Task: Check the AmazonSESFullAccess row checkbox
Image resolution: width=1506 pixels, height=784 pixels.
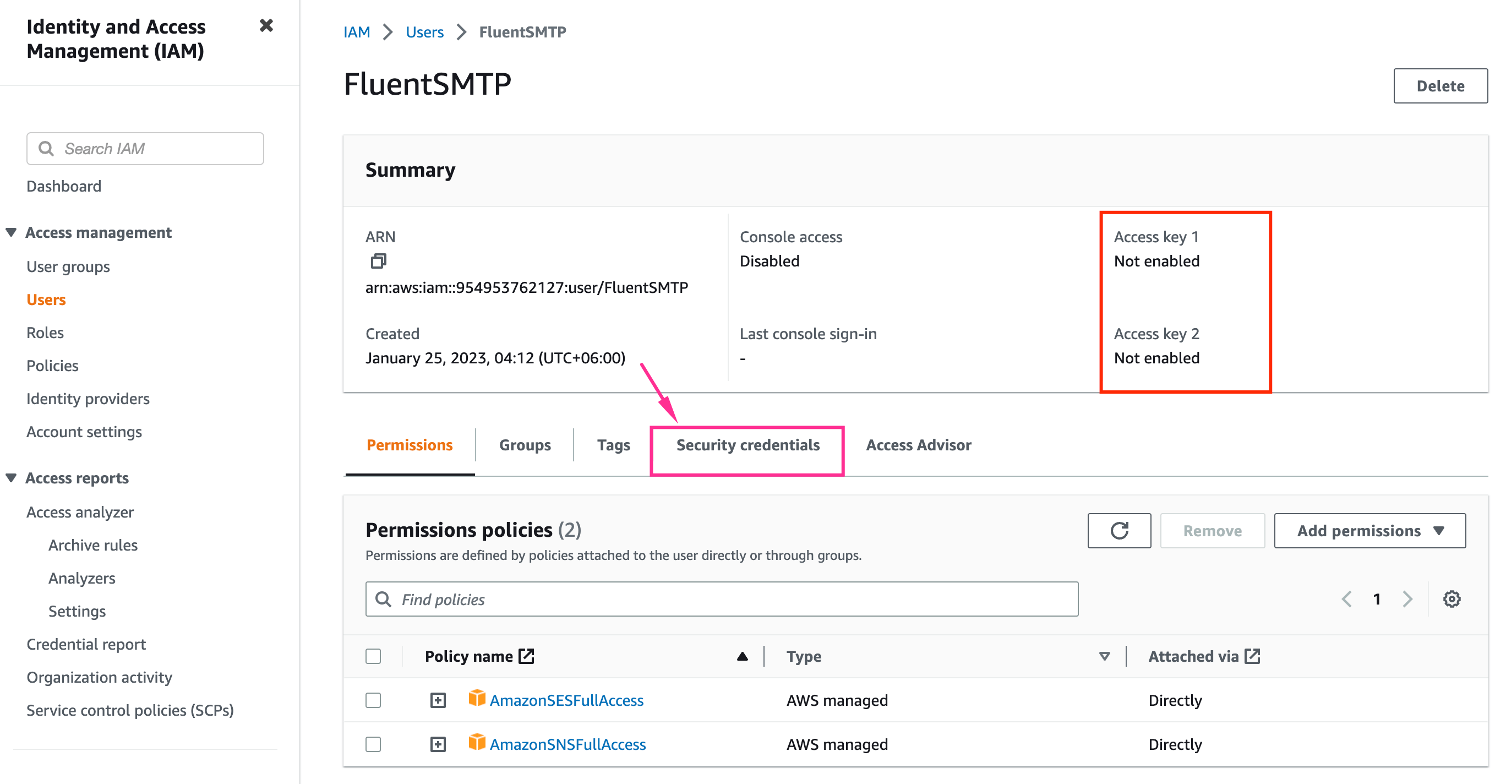Action: coord(373,700)
